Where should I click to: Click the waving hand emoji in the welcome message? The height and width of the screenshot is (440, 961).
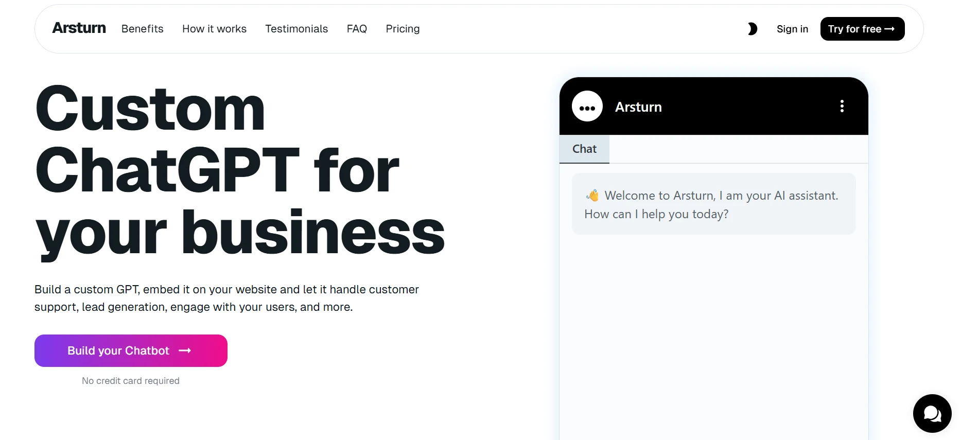[592, 196]
